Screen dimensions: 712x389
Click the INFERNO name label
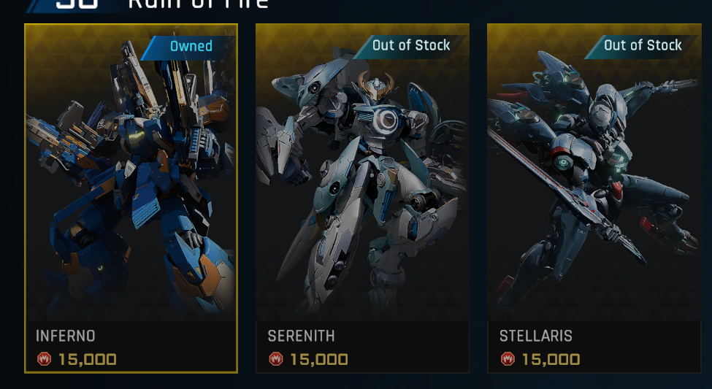tap(66, 336)
